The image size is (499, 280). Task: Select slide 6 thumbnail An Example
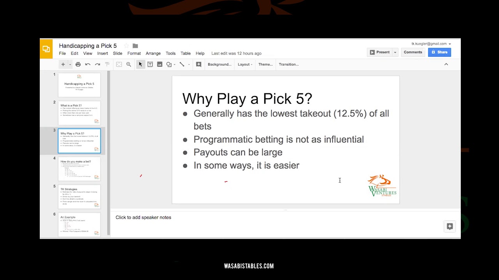tap(79, 225)
